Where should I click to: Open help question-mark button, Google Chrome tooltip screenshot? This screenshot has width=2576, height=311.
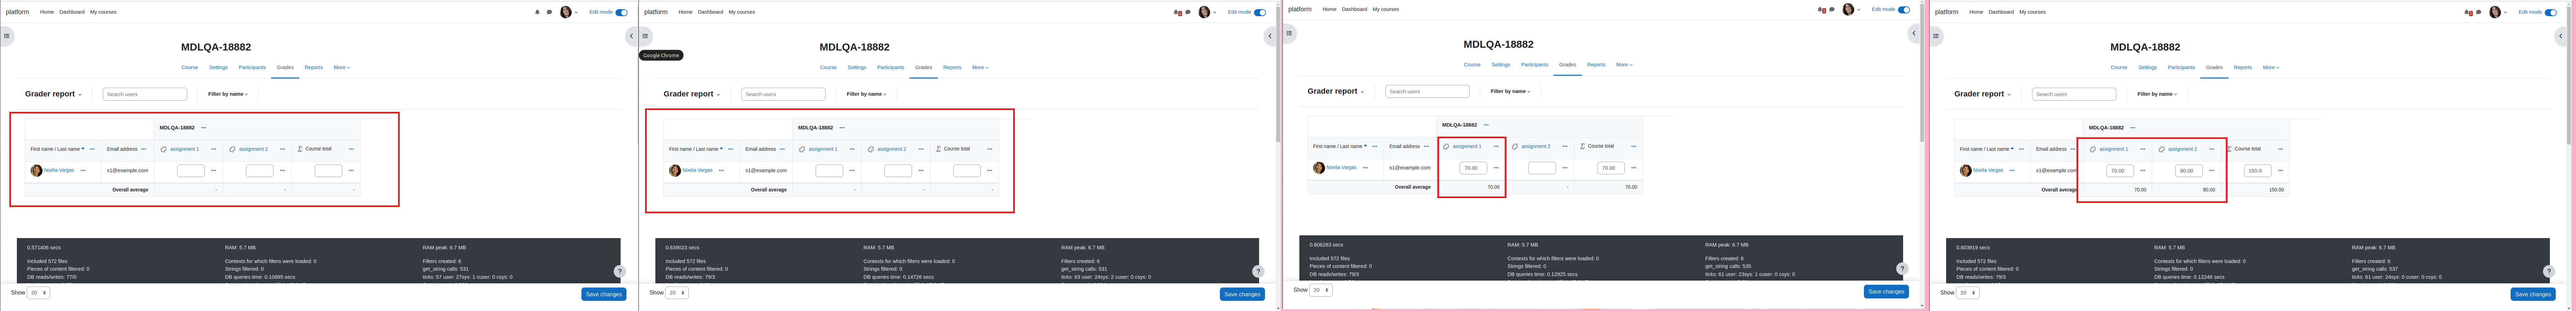click(1258, 271)
